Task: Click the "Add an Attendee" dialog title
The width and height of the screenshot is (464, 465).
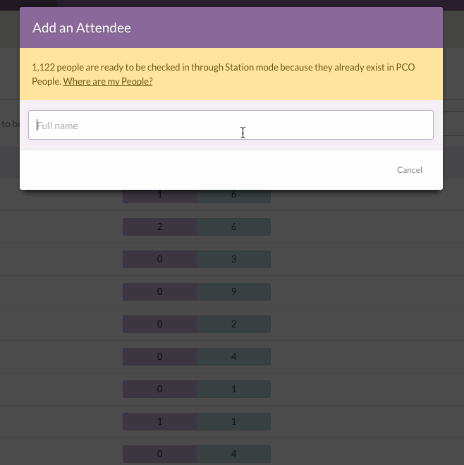Action: 82,28
